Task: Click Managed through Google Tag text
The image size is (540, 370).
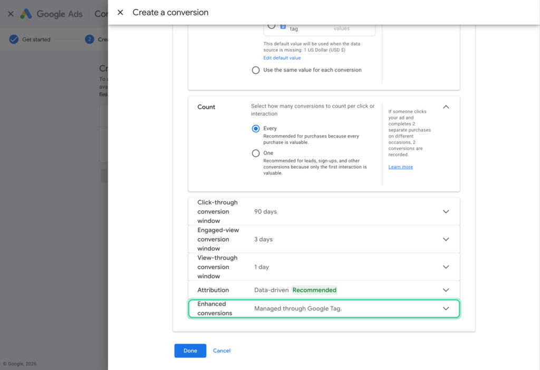Action: click(298, 309)
